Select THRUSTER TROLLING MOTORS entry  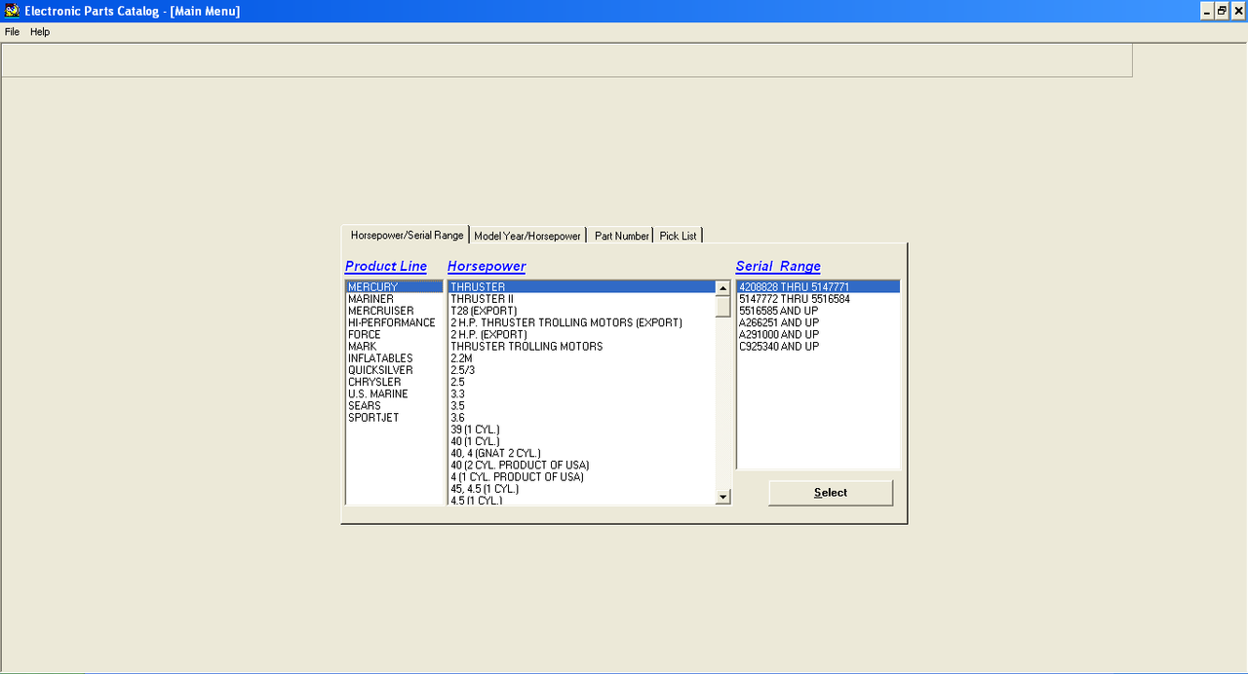point(582,347)
